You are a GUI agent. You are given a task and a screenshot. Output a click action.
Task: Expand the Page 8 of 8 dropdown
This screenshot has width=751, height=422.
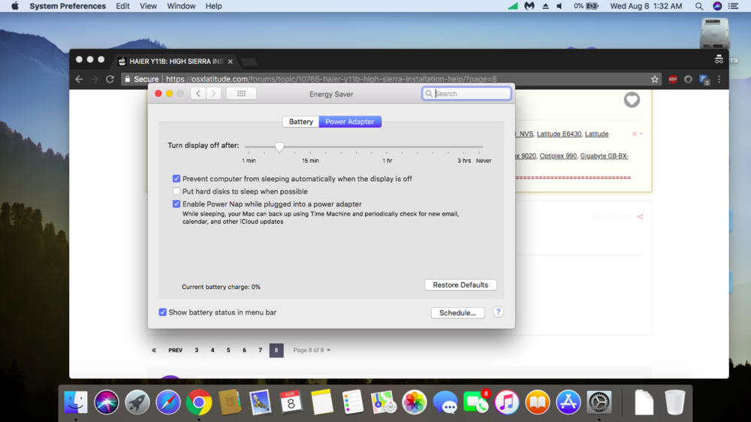pyautogui.click(x=311, y=351)
